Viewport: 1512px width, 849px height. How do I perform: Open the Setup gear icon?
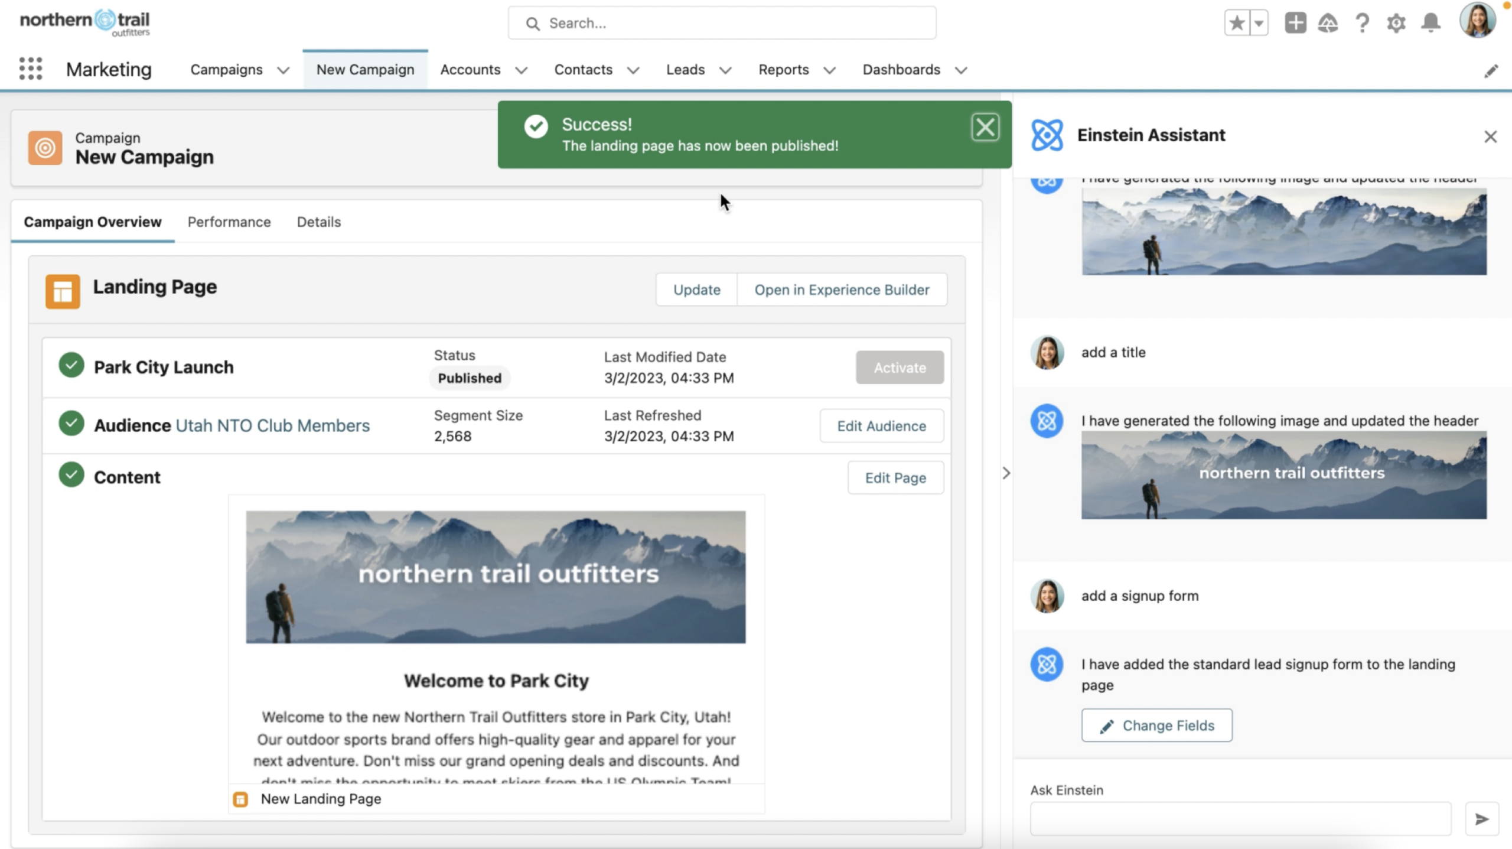click(x=1396, y=24)
